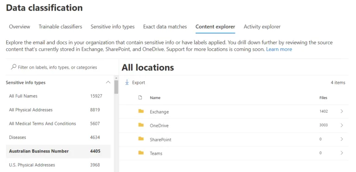Click the All locations heading
Viewport: 356px width, 172px height.
[148, 68]
